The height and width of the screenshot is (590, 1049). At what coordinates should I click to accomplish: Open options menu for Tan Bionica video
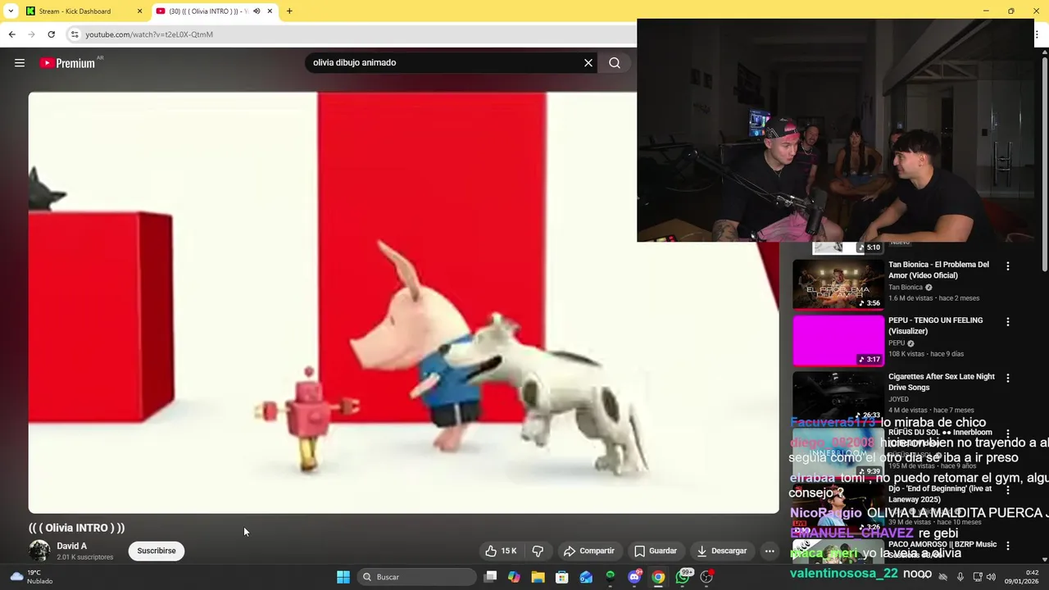coord(1008,266)
